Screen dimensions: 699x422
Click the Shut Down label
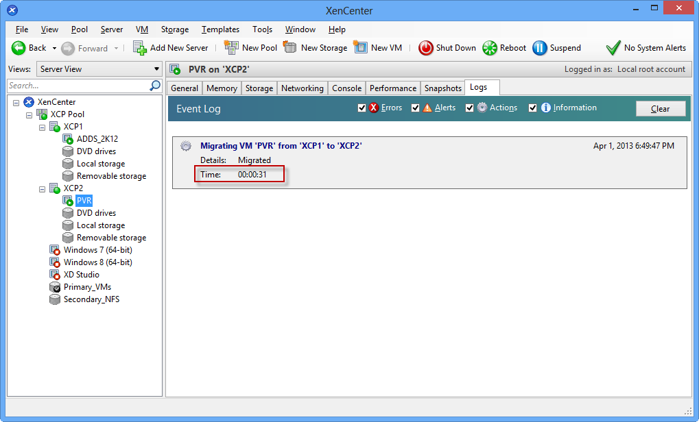(x=455, y=48)
